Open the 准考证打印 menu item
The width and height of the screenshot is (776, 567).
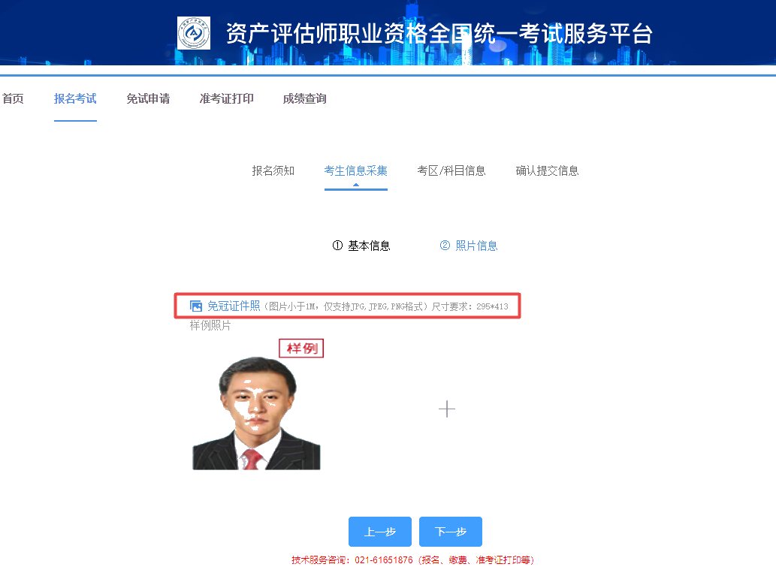coord(226,98)
